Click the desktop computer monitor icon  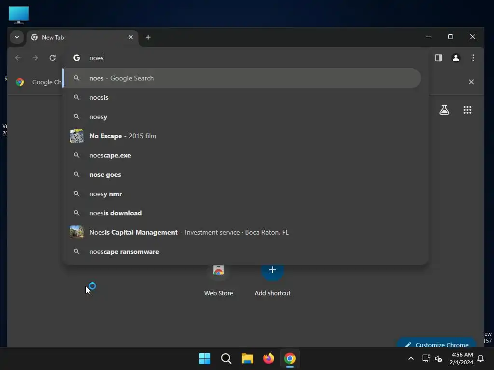click(19, 14)
